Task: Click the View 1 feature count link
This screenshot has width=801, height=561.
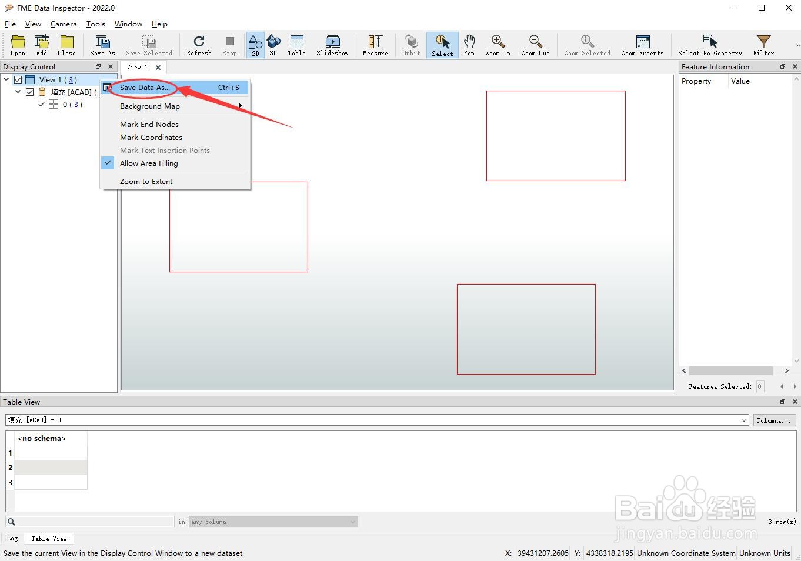Action: pyautogui.click(x=71, y=79)
